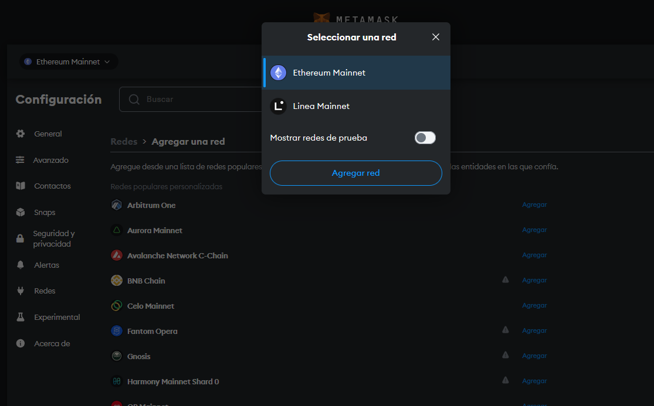
Task: Click the Gnosis logo icon
Action: click(117, 356)
